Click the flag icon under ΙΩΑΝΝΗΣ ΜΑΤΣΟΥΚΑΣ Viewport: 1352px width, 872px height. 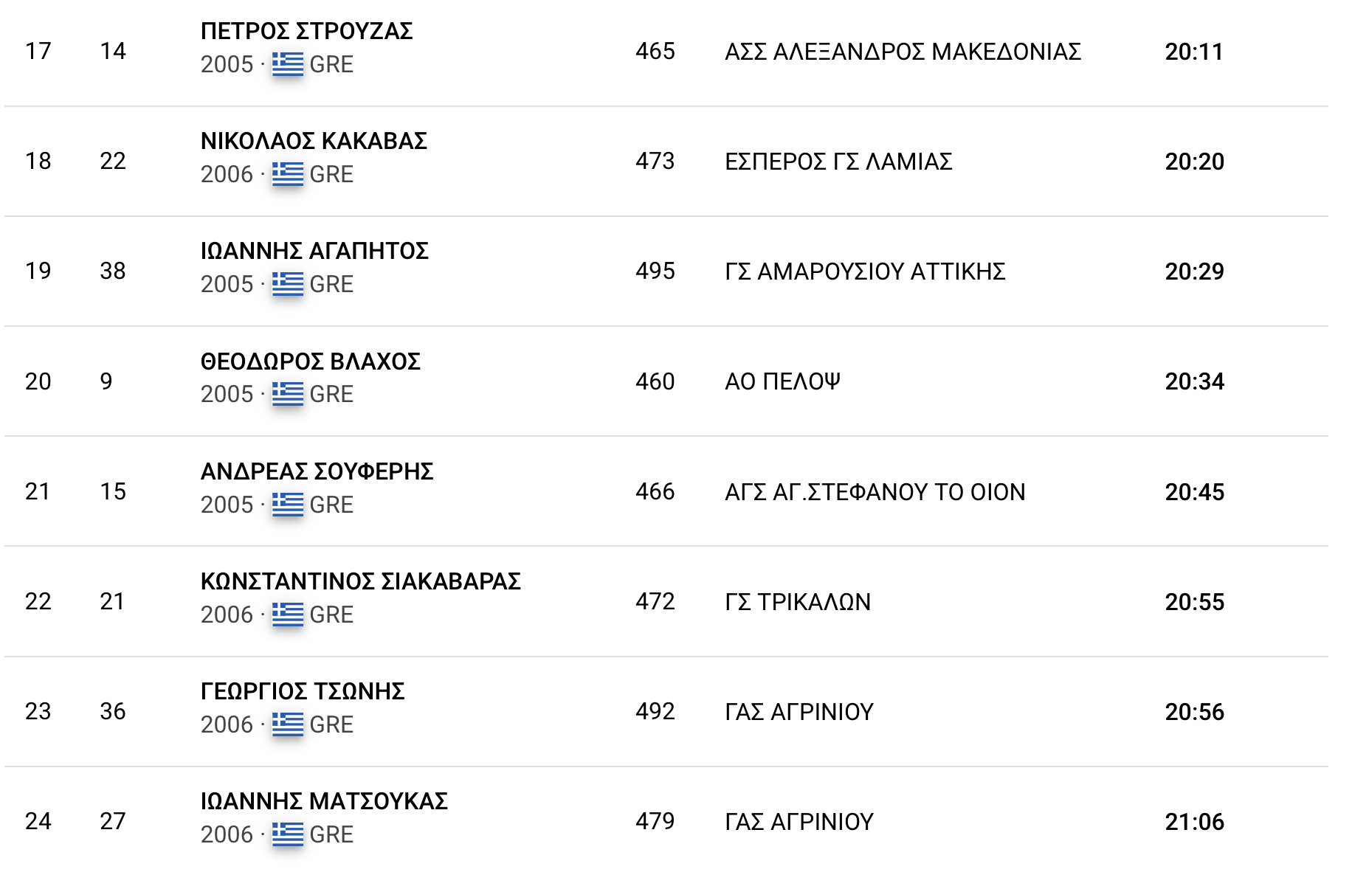click(x=287, y=834)
